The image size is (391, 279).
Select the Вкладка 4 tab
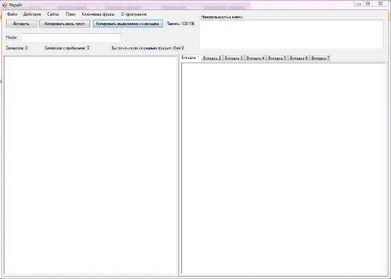click(255, 58)
